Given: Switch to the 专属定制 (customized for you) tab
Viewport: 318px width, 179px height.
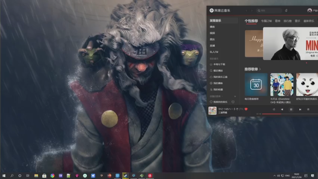Looking at the screenshot, I should coord(266,21).
